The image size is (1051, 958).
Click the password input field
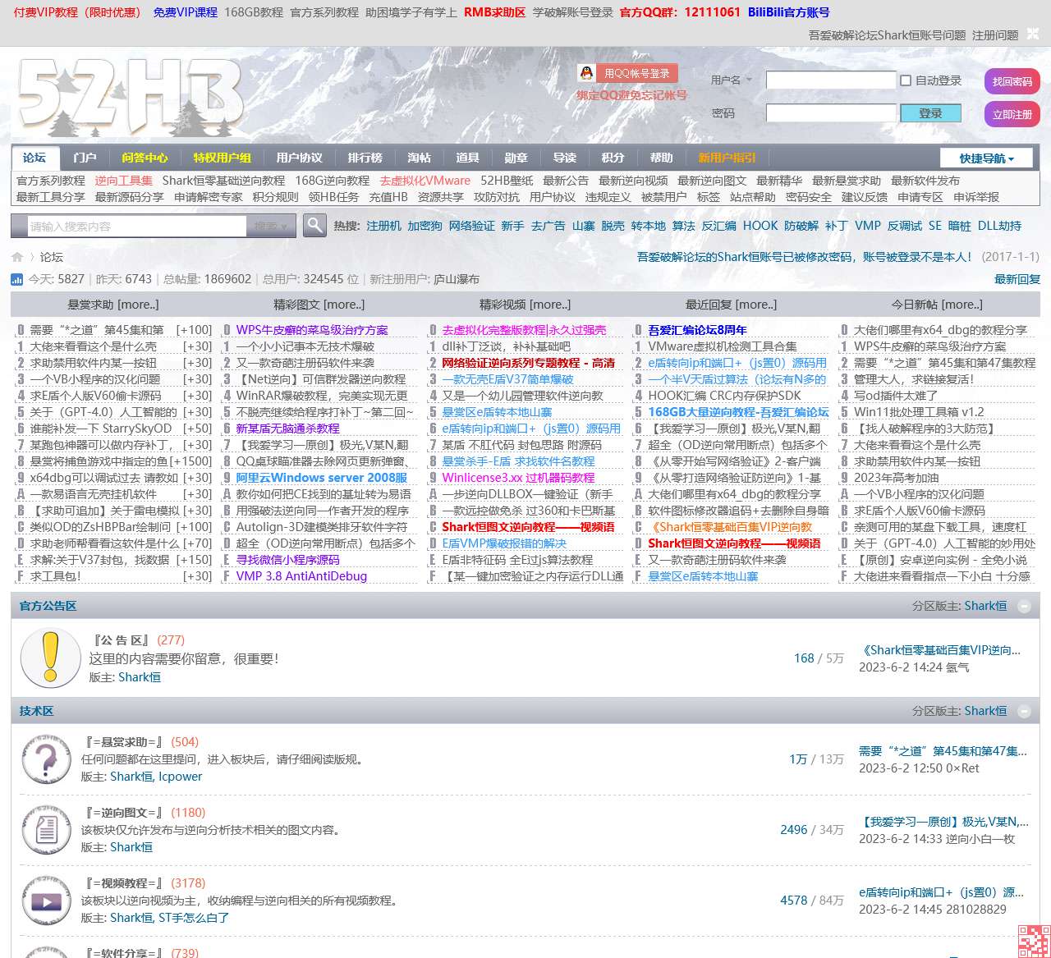(831, 112)
